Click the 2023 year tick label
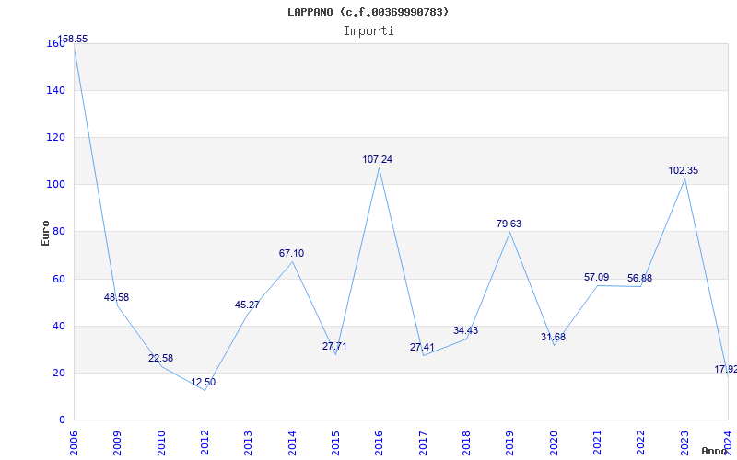This screenshot has height=460, width=737. tap(684, 443)
